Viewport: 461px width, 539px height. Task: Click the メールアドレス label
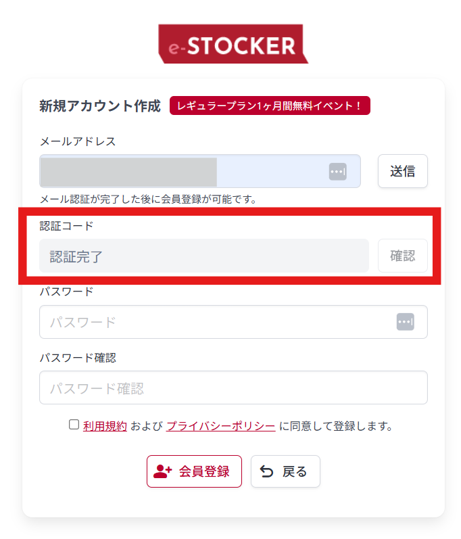pos(78,141)
